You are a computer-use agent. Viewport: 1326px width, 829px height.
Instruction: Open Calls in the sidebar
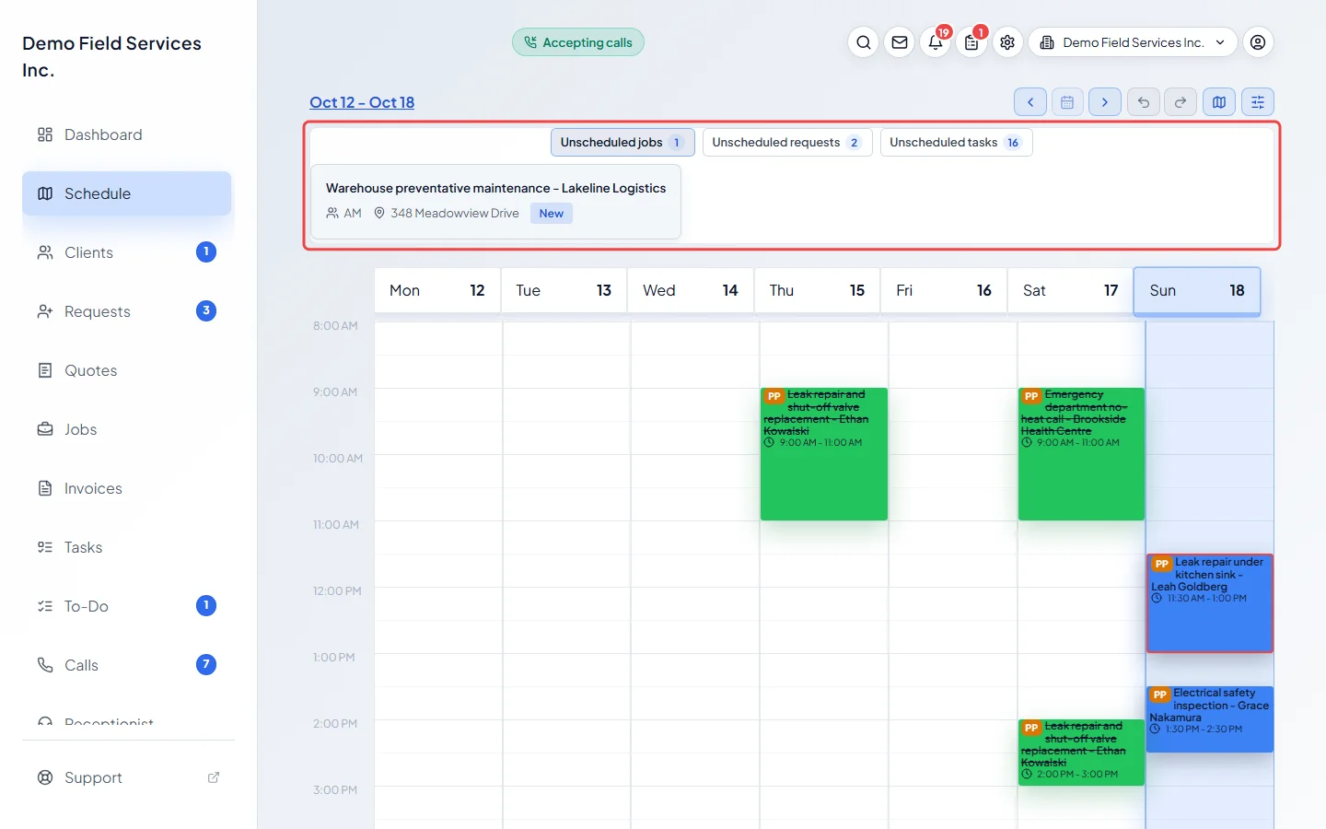point(127,665)
